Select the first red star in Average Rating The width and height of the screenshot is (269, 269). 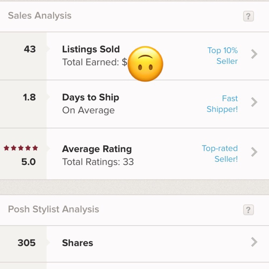6,148
